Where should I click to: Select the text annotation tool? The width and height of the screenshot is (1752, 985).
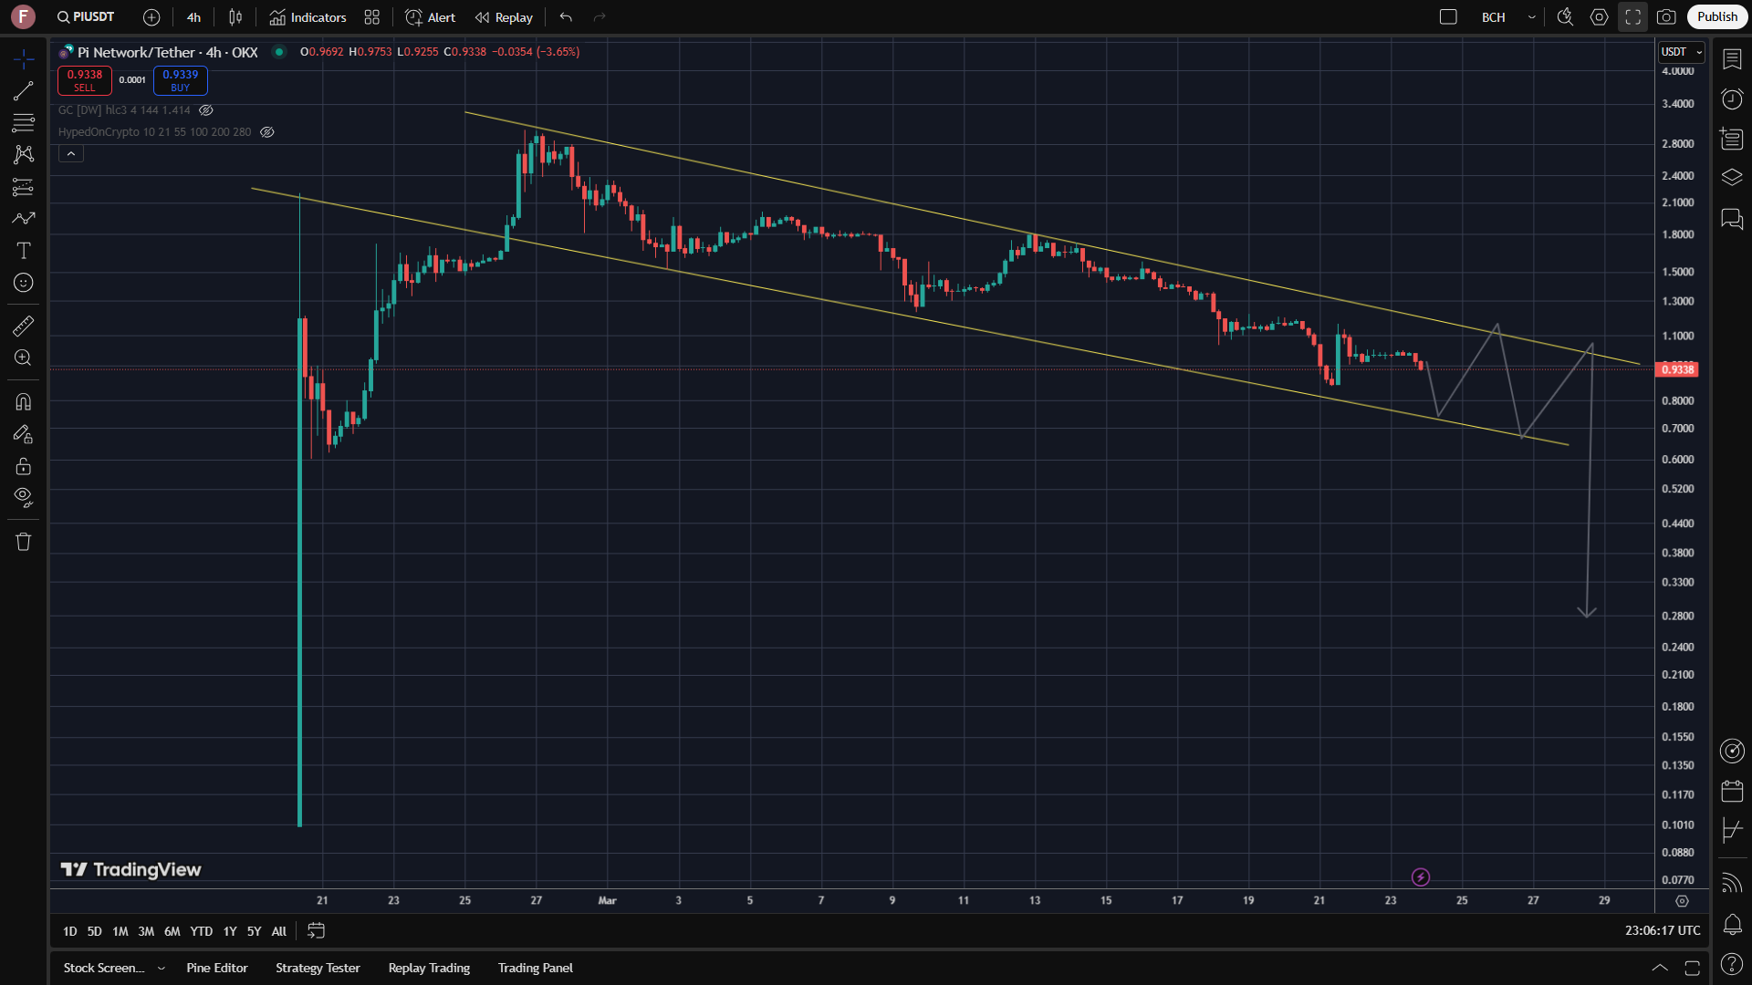(x=24, y=251)
